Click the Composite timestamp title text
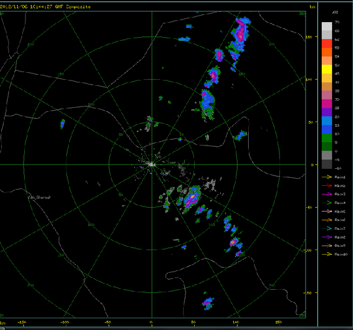The image size is (353, 330). pos(45,6)
